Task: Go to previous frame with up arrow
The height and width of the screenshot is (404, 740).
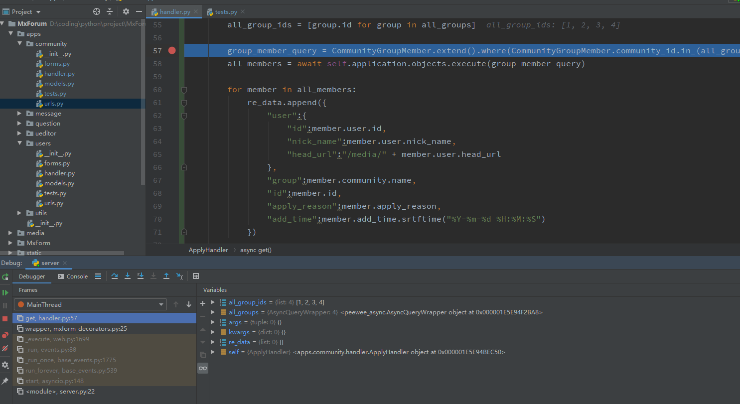Action: coord(176,304)
